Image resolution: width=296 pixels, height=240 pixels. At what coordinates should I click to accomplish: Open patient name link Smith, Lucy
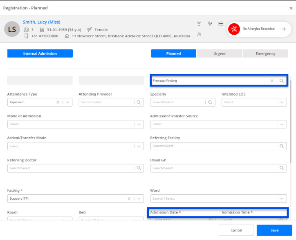[x=41, y=22]
